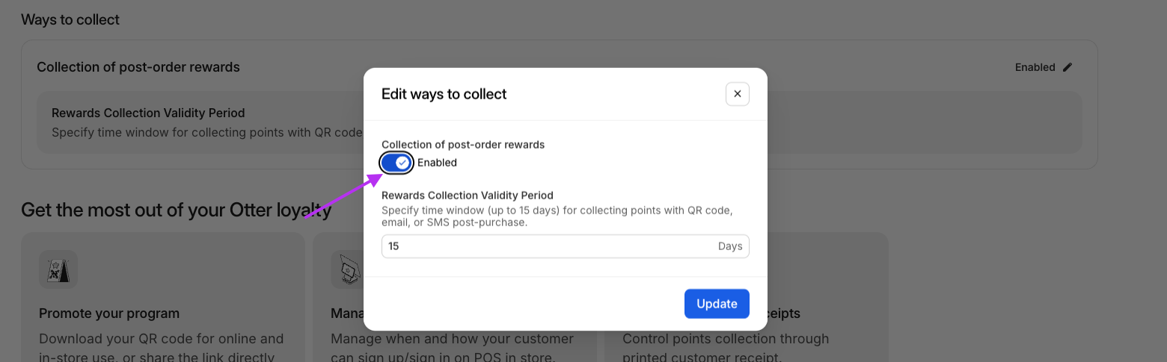The height and width of the screenshot is (362, 1167).
Task: Click the Update button
Action: point(717,304)
